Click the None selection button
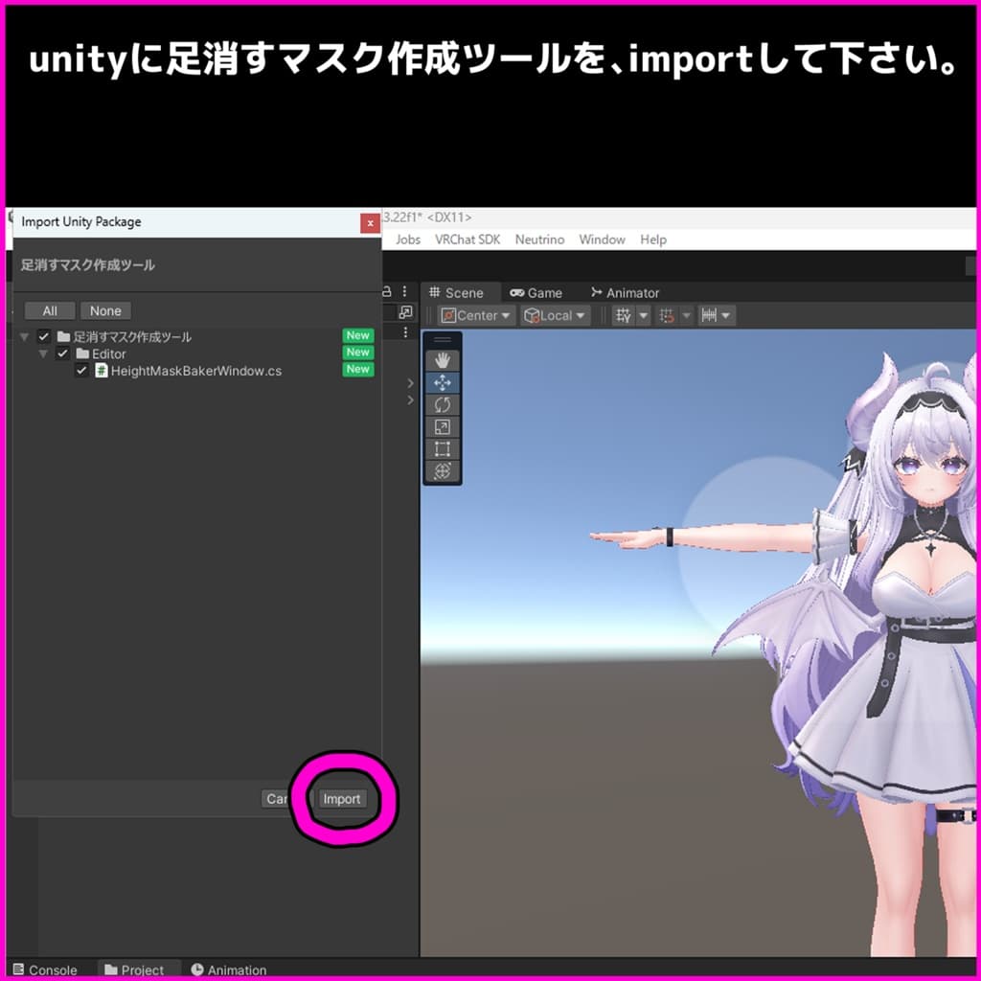 coord(104,310)
